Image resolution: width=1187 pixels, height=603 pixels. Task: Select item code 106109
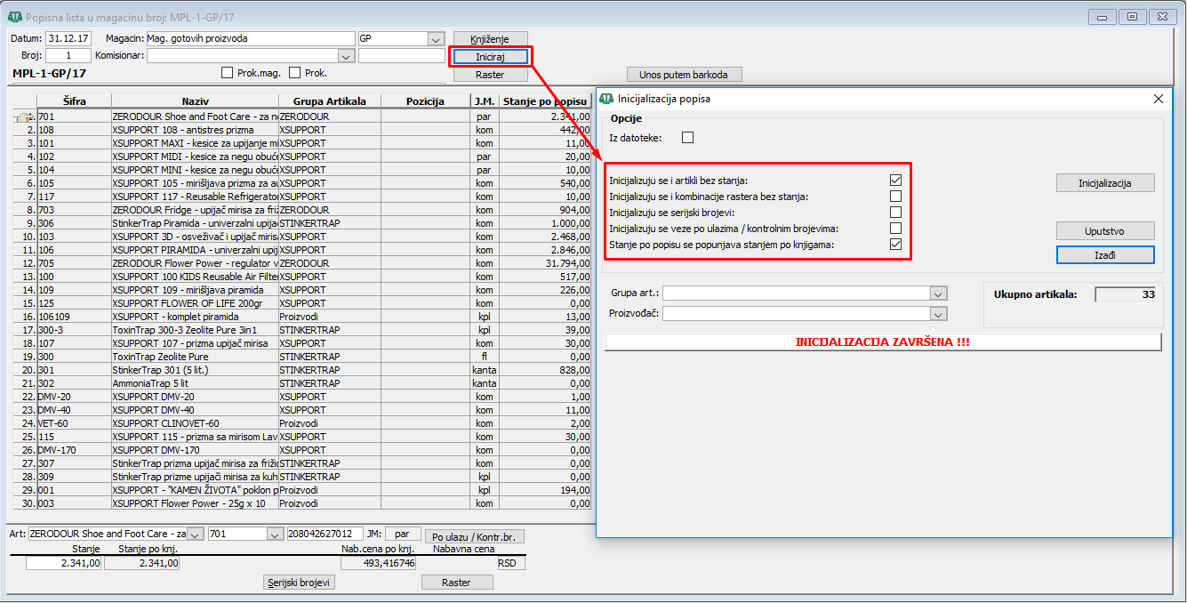coord(75,317)
